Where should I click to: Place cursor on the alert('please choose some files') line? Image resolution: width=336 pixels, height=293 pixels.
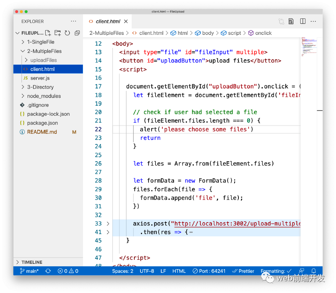click(x=197, y=129)
